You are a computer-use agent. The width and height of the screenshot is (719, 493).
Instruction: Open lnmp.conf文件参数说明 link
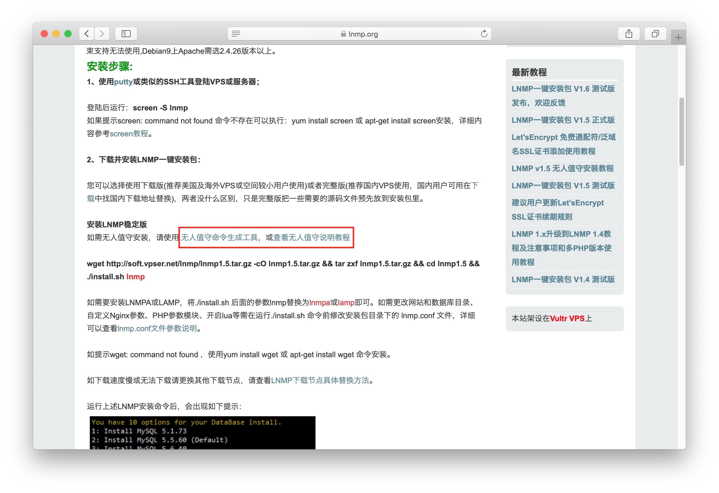pyautogui.click(x=157, y=328)
